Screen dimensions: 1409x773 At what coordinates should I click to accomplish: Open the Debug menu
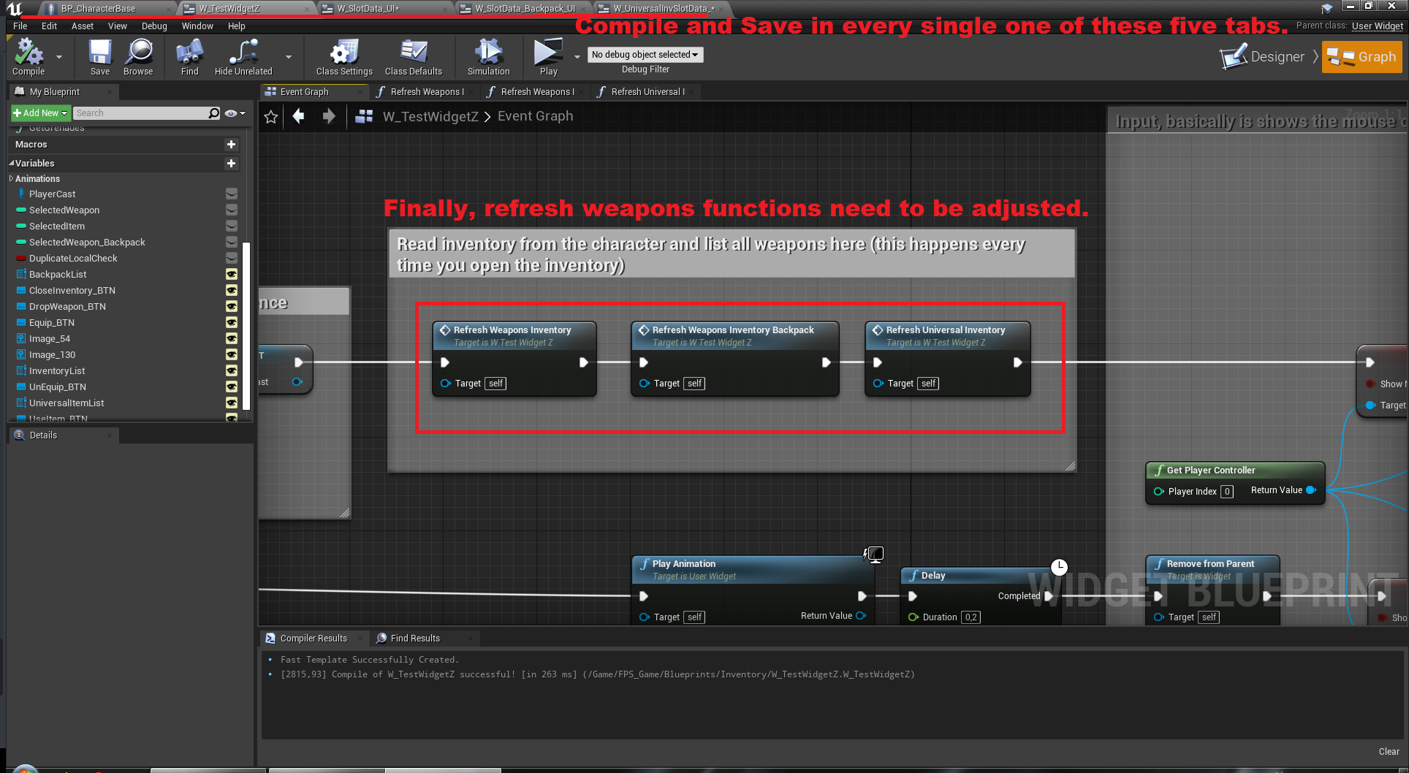tap(154, 26)
